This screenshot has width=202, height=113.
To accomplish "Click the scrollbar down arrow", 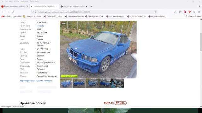I will pos(201,107).
